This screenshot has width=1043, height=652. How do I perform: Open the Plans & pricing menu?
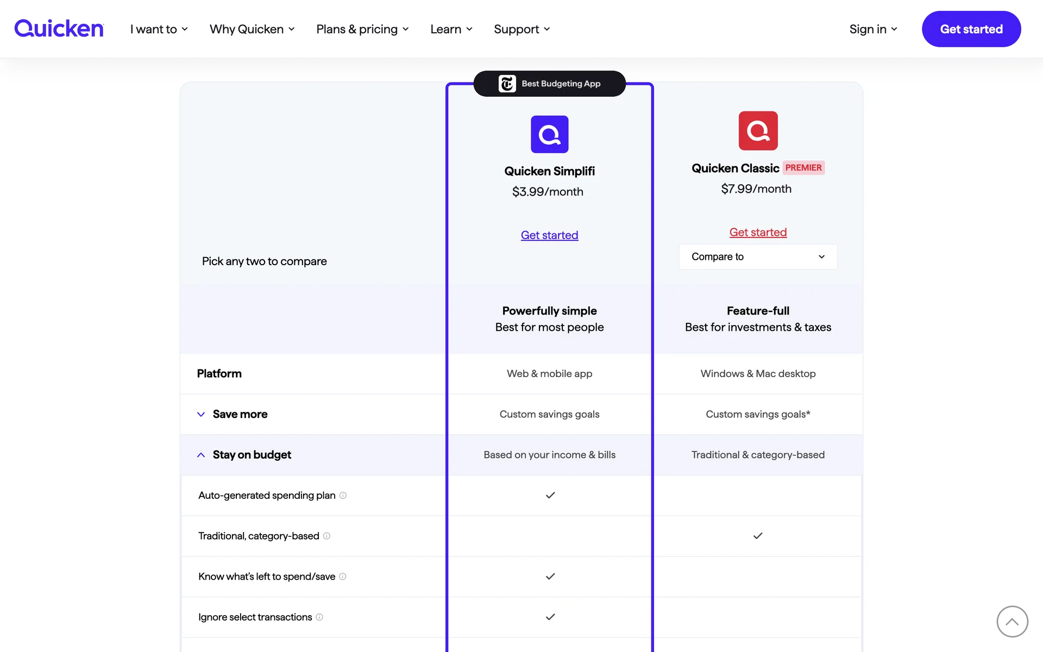point(362,29)
